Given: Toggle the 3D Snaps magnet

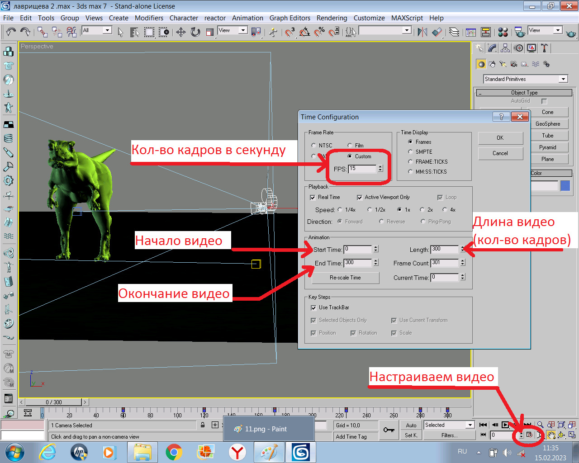Looking at the screenshot, I should 289,32.
